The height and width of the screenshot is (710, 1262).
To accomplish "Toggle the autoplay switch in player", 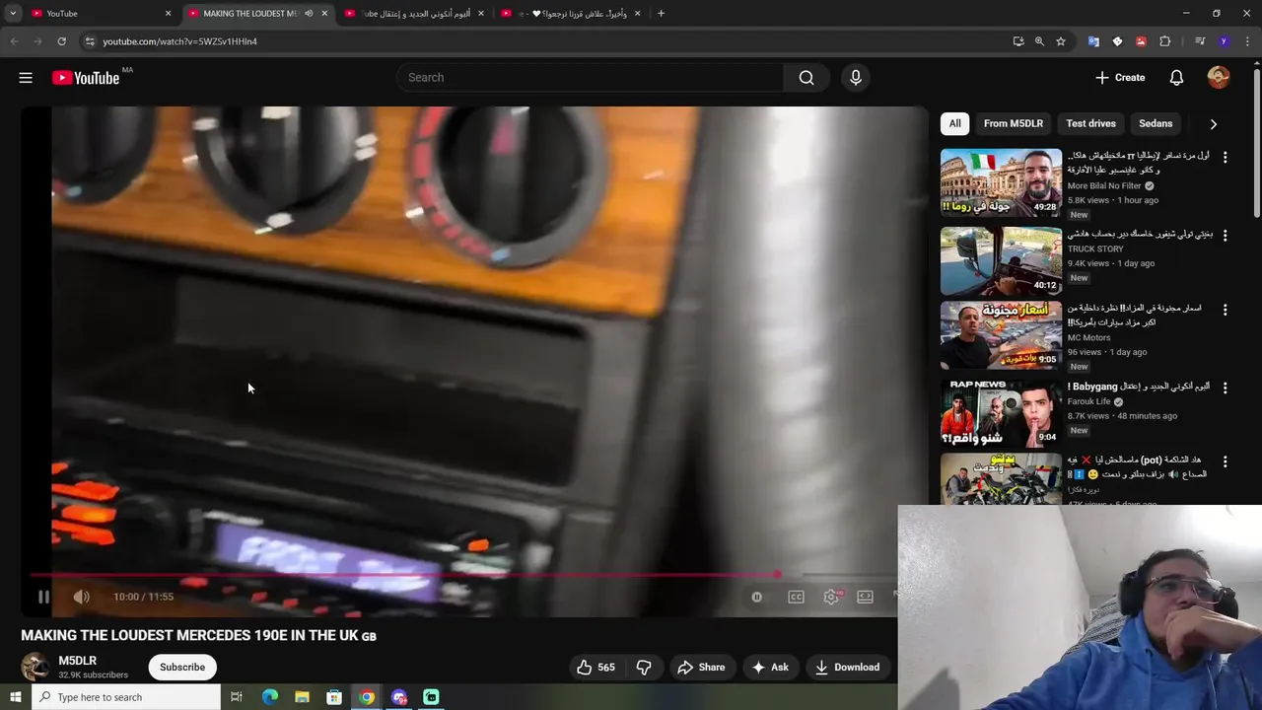I will 756,597.
